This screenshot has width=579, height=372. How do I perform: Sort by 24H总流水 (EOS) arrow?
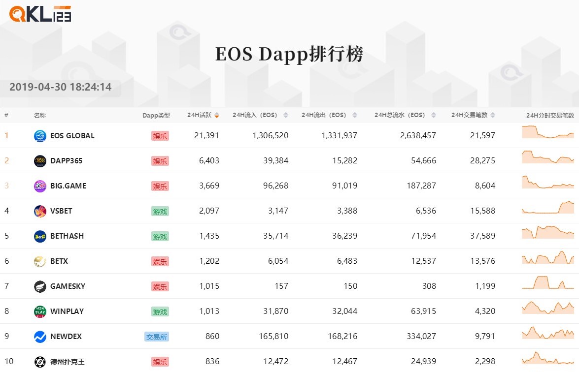click(x=434, y=116)
